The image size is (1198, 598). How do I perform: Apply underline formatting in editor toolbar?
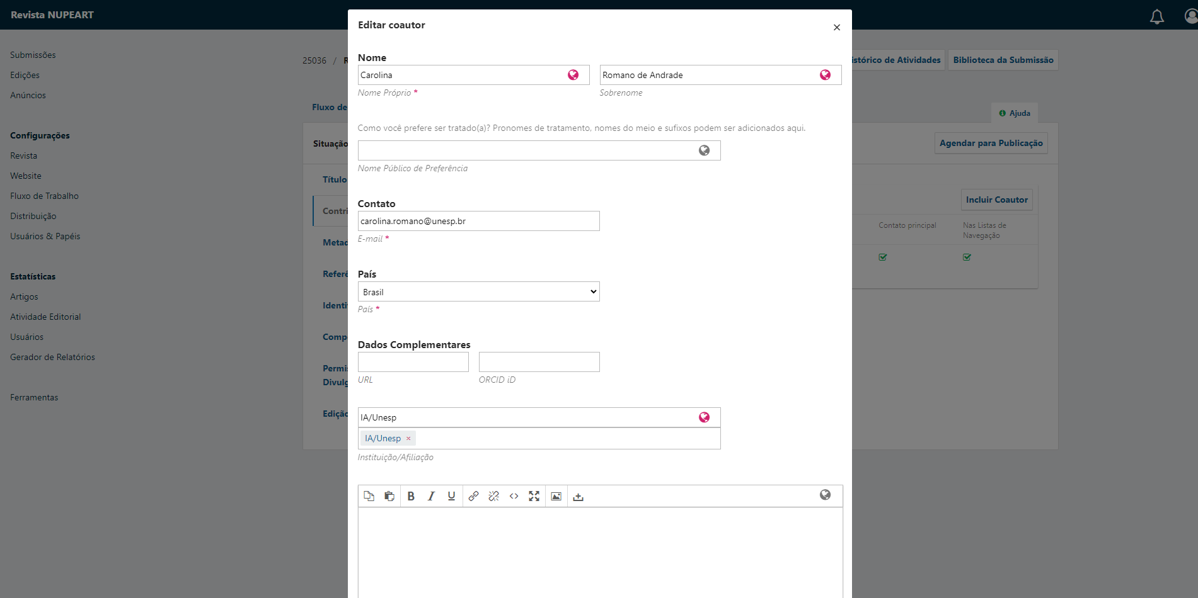point(451,496)
